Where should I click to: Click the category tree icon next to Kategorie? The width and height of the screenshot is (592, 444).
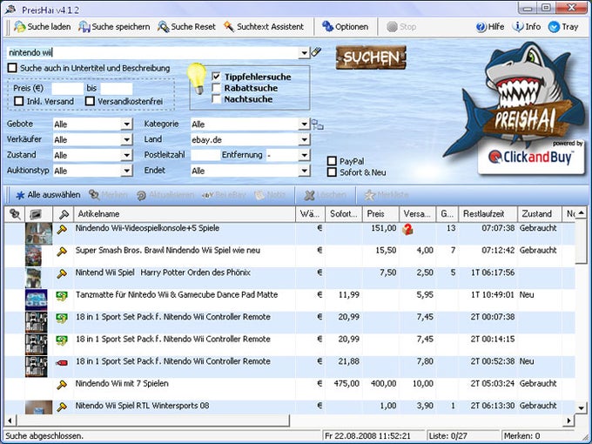tap(318, 124)
